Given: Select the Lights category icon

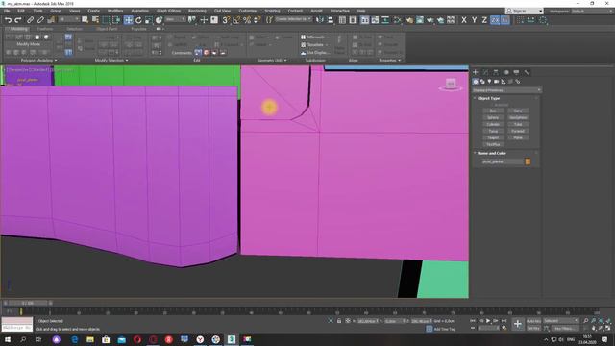Looking at the screenshot, I should [x=489, y=81].
